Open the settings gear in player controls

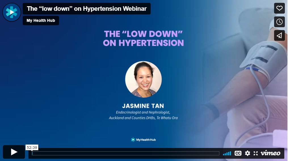(x=247, y=153)
